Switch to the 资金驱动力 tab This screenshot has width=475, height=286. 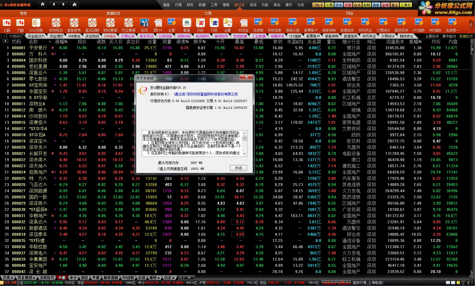pos(36,36)
